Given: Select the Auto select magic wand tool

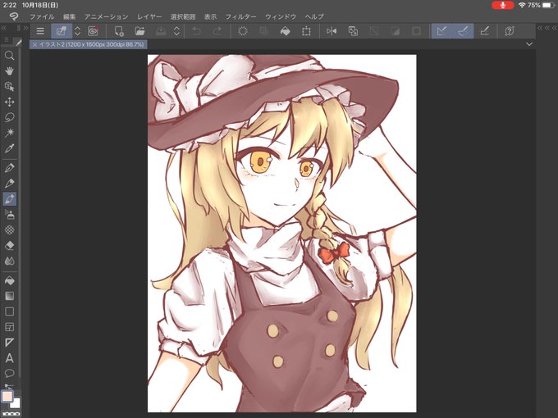Looking at the screenshot, I should [9, 133].
